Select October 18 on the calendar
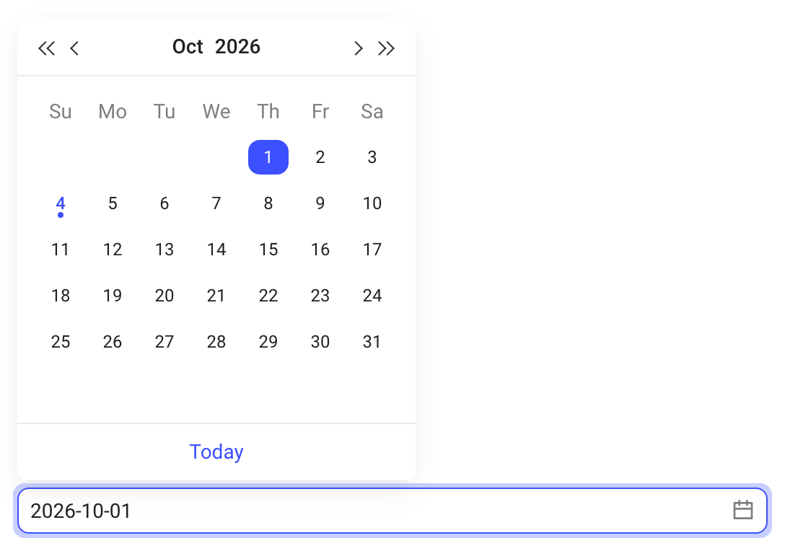 tap(61, 295)
